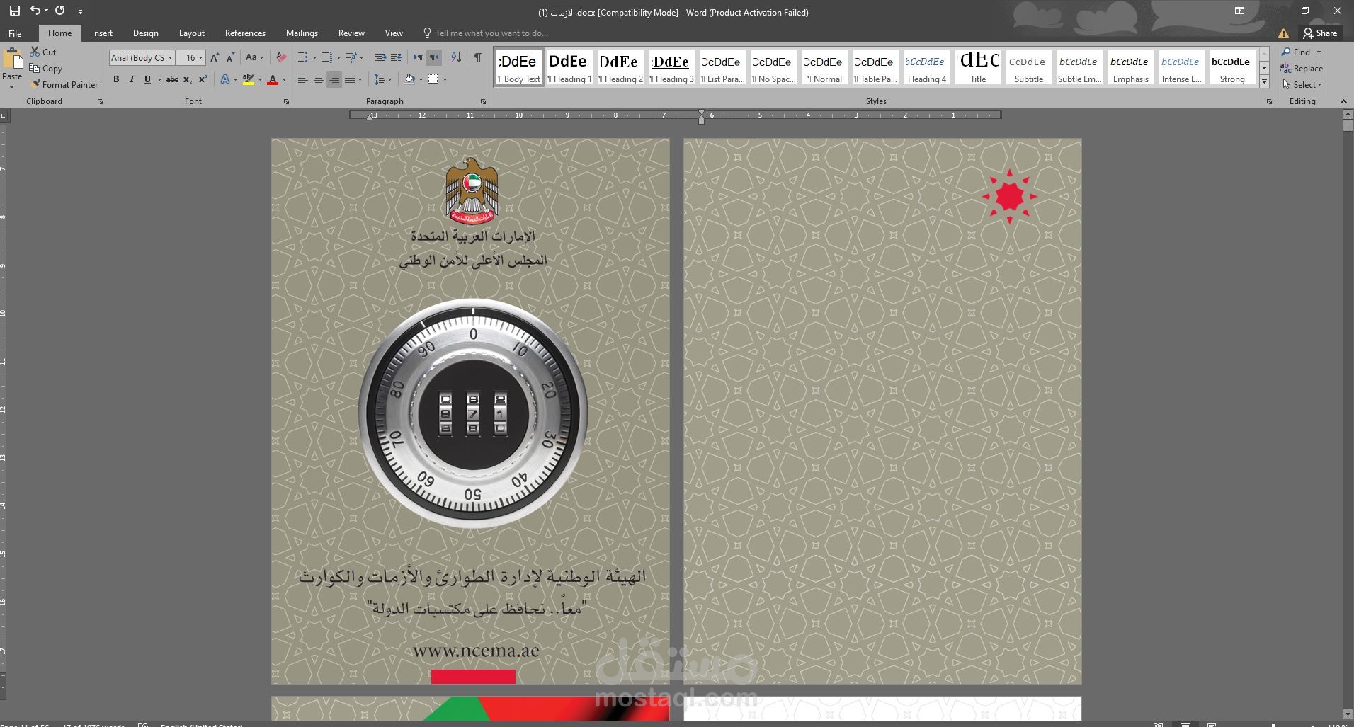Open the numbering list dropdown arrow
The width and height of the screenshot is (1354, 727).
pyautogui.click(x=338, y=58)
